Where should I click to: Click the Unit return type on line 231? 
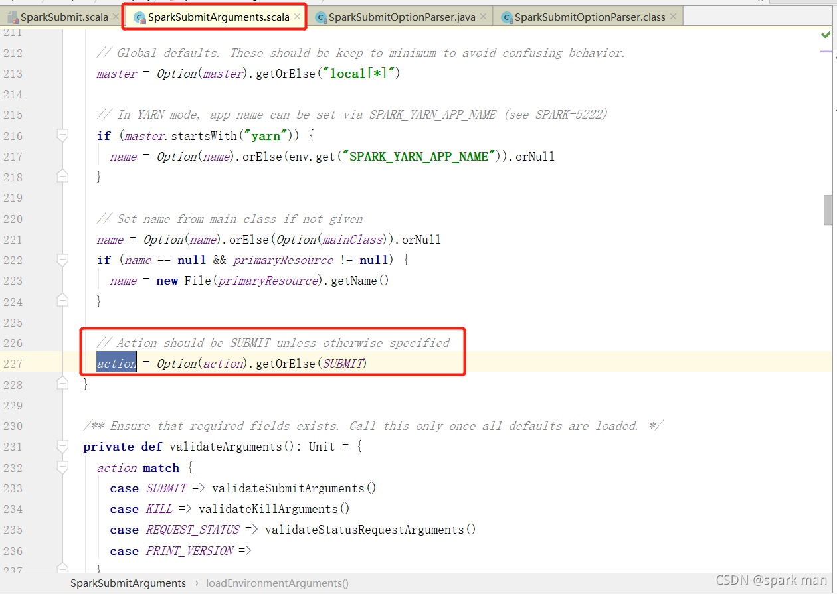322,447
